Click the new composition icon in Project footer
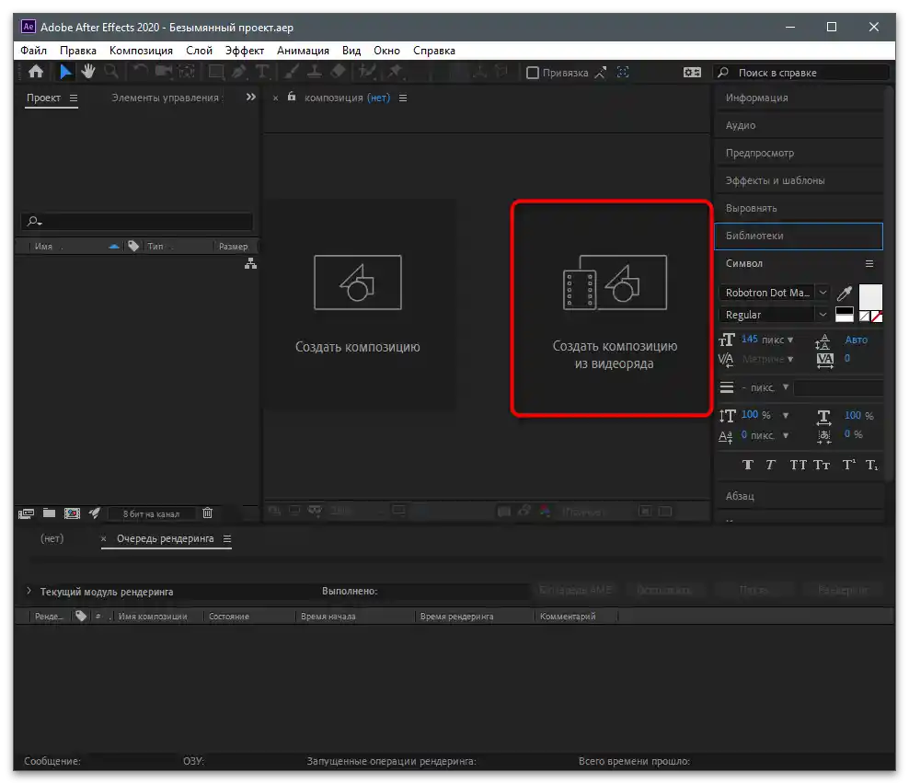909x784 pixels. coord(72,513)
